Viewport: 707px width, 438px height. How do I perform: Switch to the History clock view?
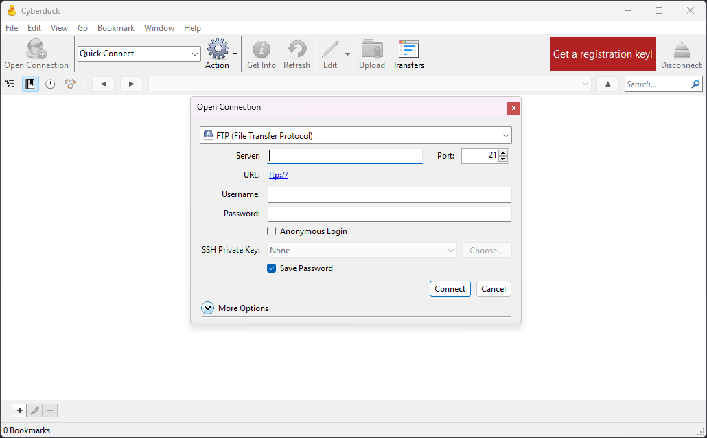50,84
